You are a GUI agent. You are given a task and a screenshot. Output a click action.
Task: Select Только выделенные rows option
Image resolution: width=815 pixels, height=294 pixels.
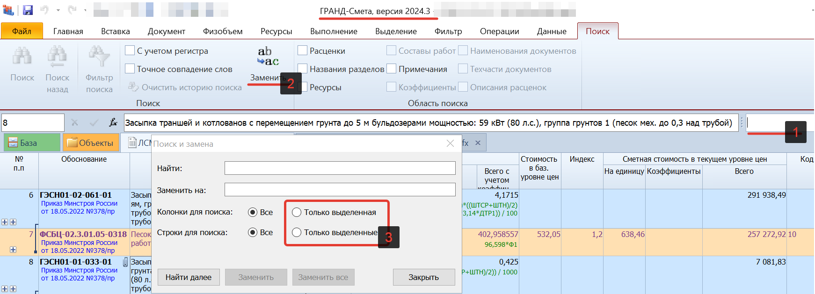(x=297, y=232)
